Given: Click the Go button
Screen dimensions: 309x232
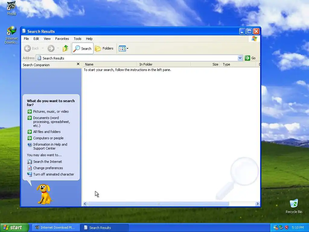Looking at the screenshot, I should (x=250, y=58).
